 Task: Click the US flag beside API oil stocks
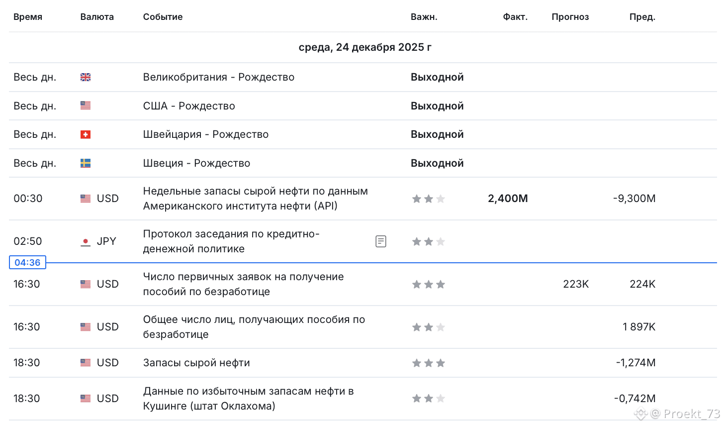[x=86, y=199]
